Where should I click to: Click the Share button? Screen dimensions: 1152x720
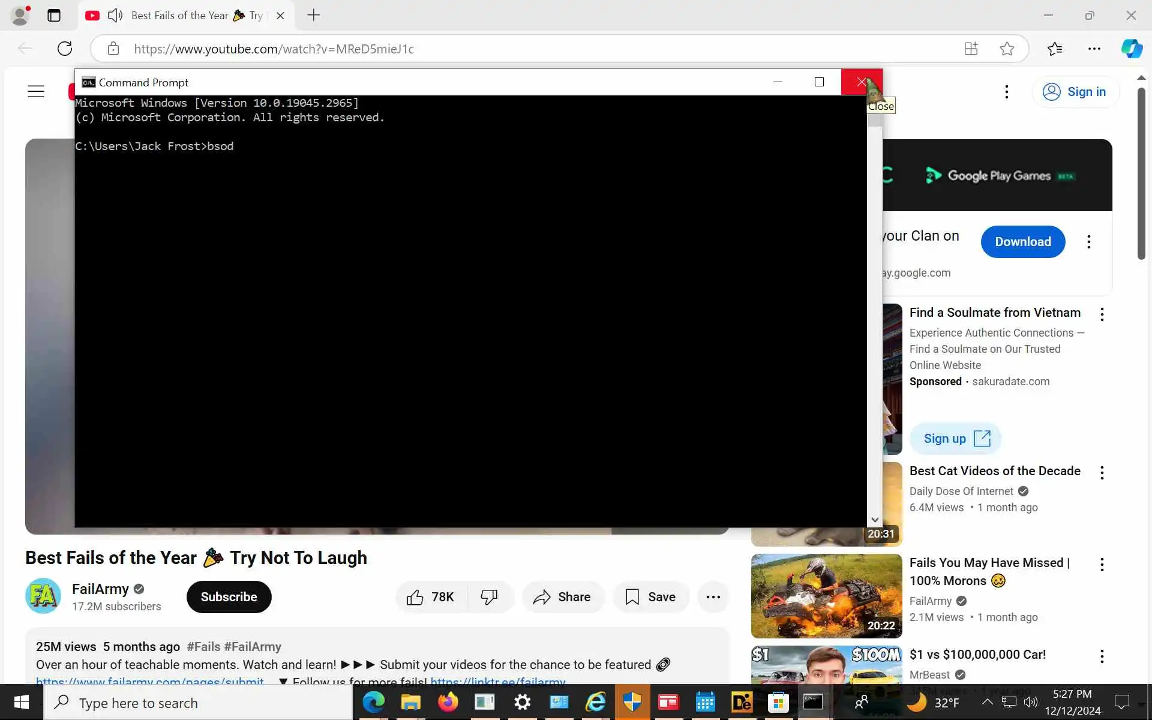(562, 597)
